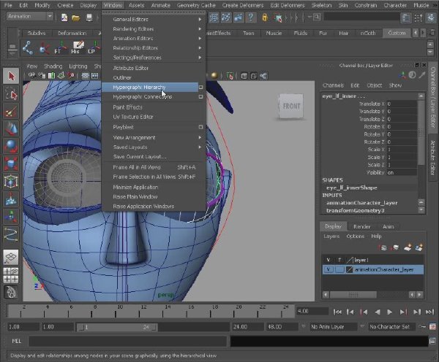Select the Universal Manipulator tool

click(x=11, y=182)
